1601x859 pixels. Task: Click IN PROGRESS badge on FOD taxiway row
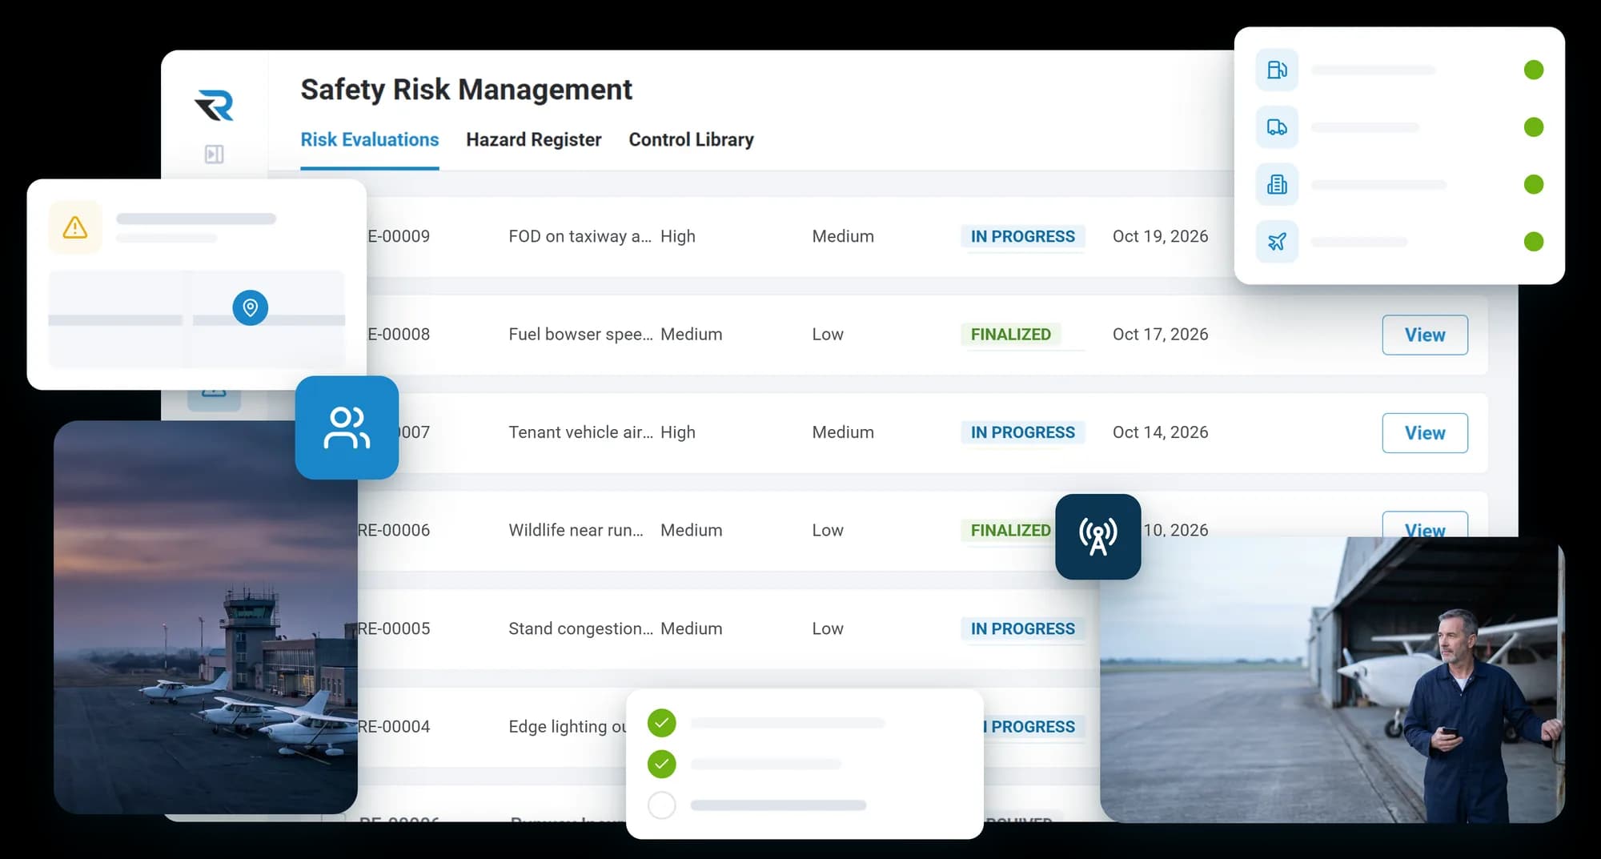coord(1022,236)
